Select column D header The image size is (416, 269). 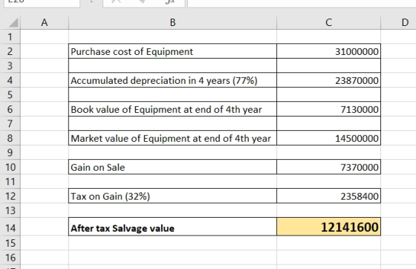pyautogui.click(x=398, y=22)
